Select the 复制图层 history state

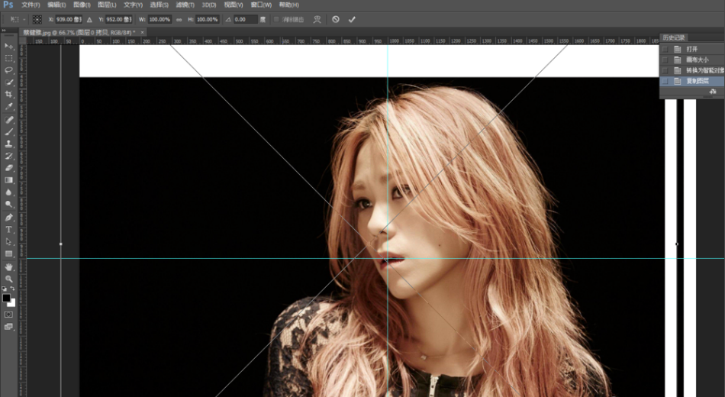pos(691,81)
